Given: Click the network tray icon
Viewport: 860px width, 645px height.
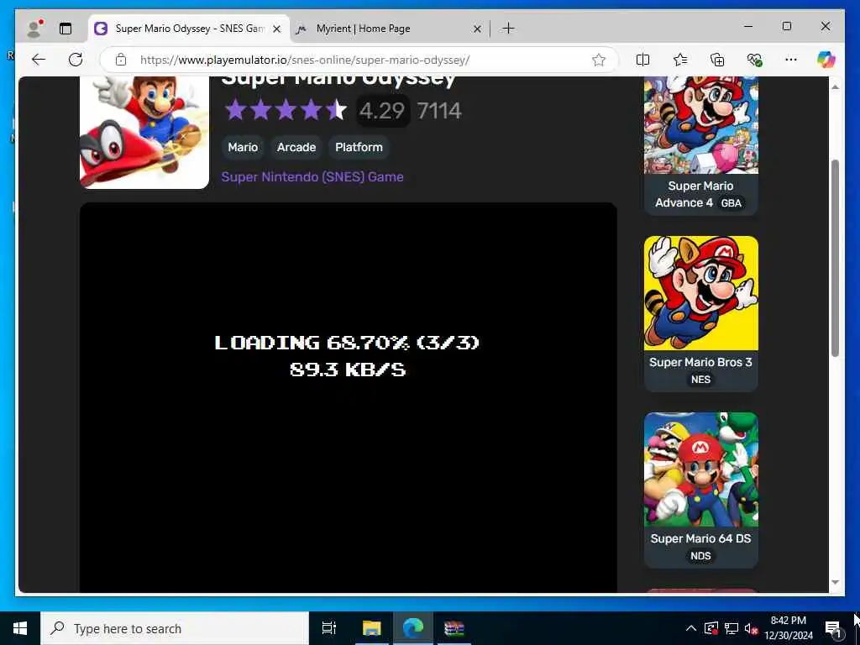Looking at the screenshot, I should click(732, 628).
